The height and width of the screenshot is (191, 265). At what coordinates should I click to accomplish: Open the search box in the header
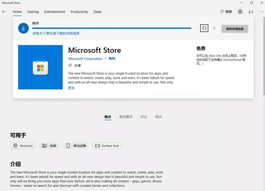coord(226,11)
